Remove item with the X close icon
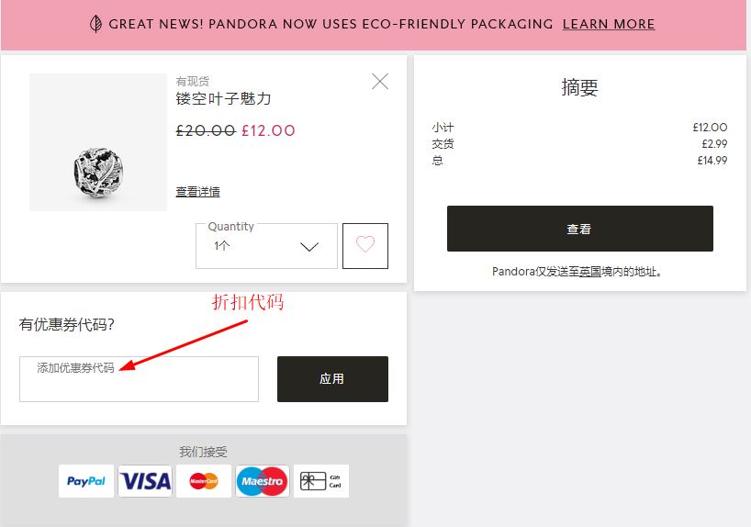This screenshot has width=751, height=527. pyautogui.click(x=380, y=82)
